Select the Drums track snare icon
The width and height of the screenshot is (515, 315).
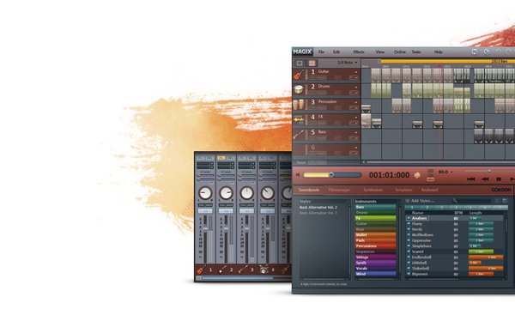[299, 89]
